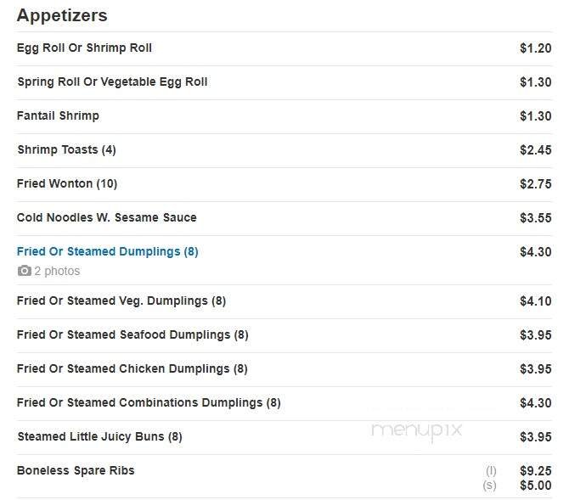The height and width of the screenshot is (500, 569).
Task: Click the menupix watermark logo
Action: coord(416,430)
